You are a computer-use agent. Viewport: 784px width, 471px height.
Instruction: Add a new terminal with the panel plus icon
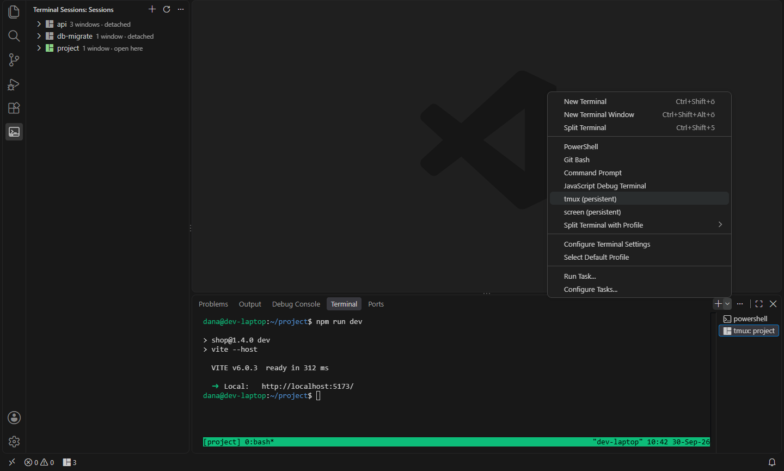pyautogui.click(x=718, y=304)
